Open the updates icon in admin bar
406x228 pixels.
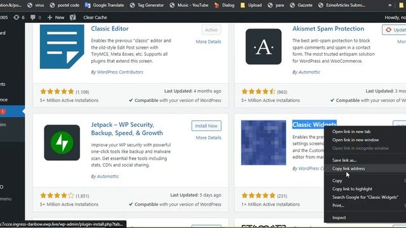(19, 17)
